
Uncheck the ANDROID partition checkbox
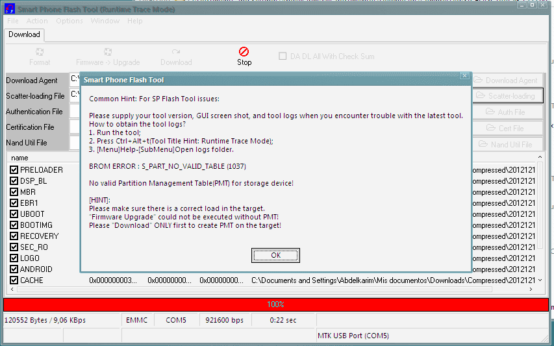pyautogui.click(x=14, y=269)
